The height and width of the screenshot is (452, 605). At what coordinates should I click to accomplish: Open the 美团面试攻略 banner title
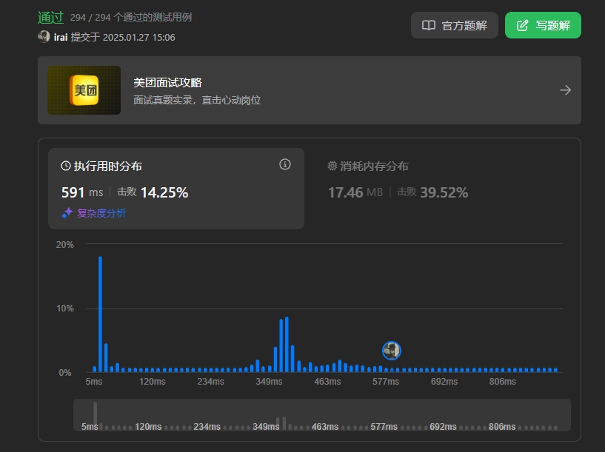[x=167, y=83]
